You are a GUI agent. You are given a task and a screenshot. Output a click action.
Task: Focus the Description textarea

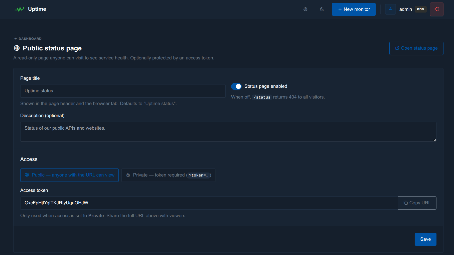click(228, 132)
